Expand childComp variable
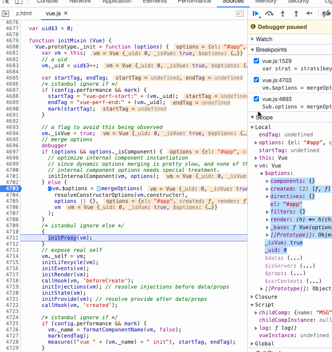The height and width of the screenshot is (352, 332). (256, 313)
